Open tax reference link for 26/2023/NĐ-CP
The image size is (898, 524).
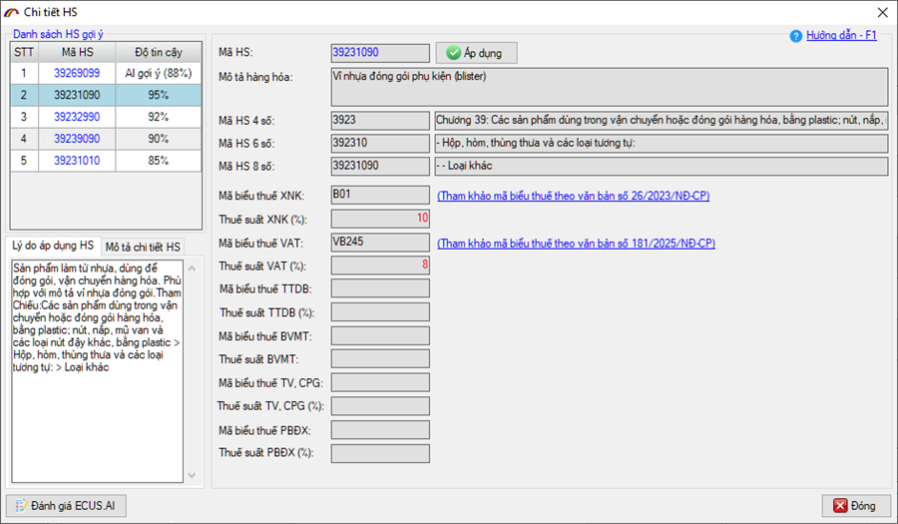pos(573,196)
